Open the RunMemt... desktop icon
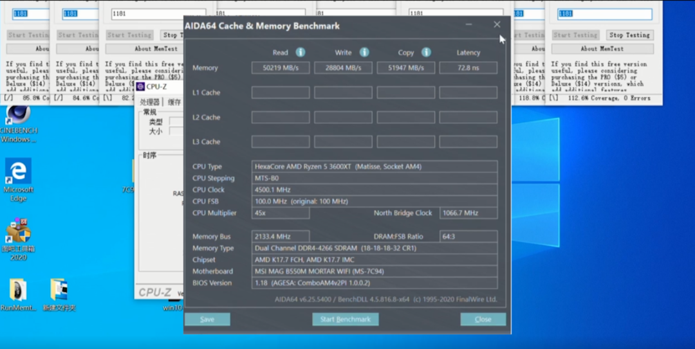 18,295
